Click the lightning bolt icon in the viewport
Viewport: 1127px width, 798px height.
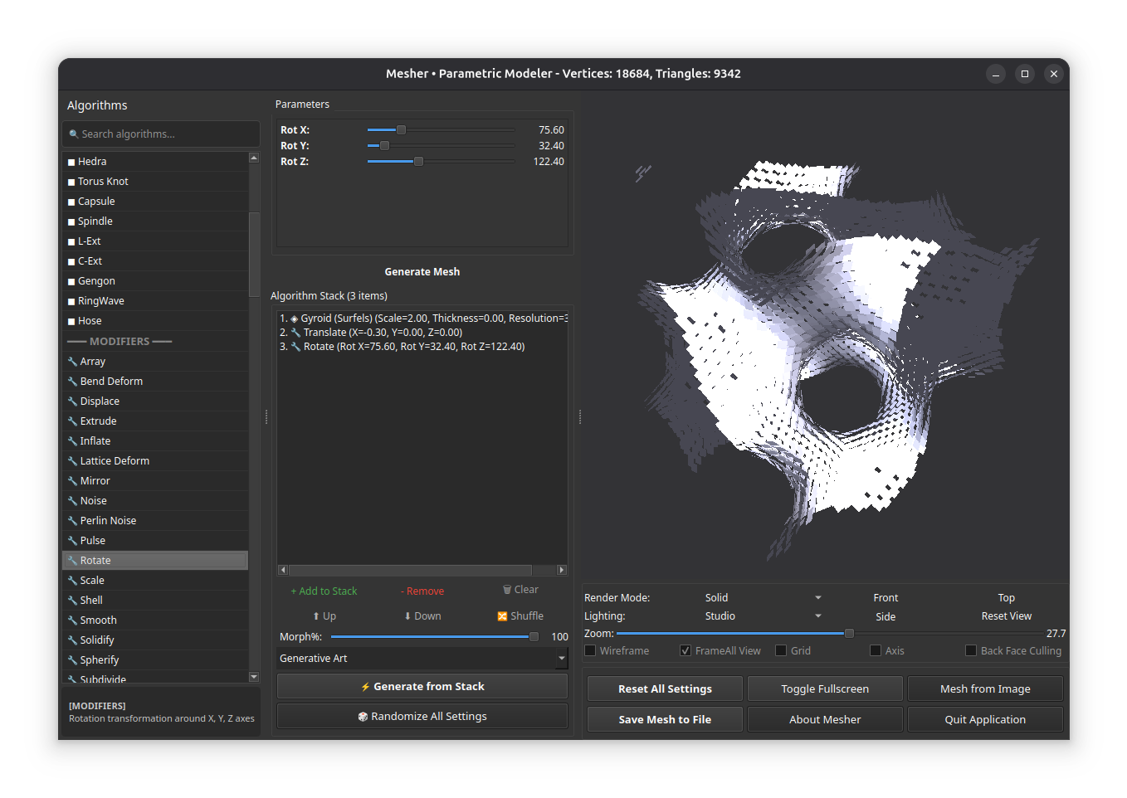coord(642,173)
